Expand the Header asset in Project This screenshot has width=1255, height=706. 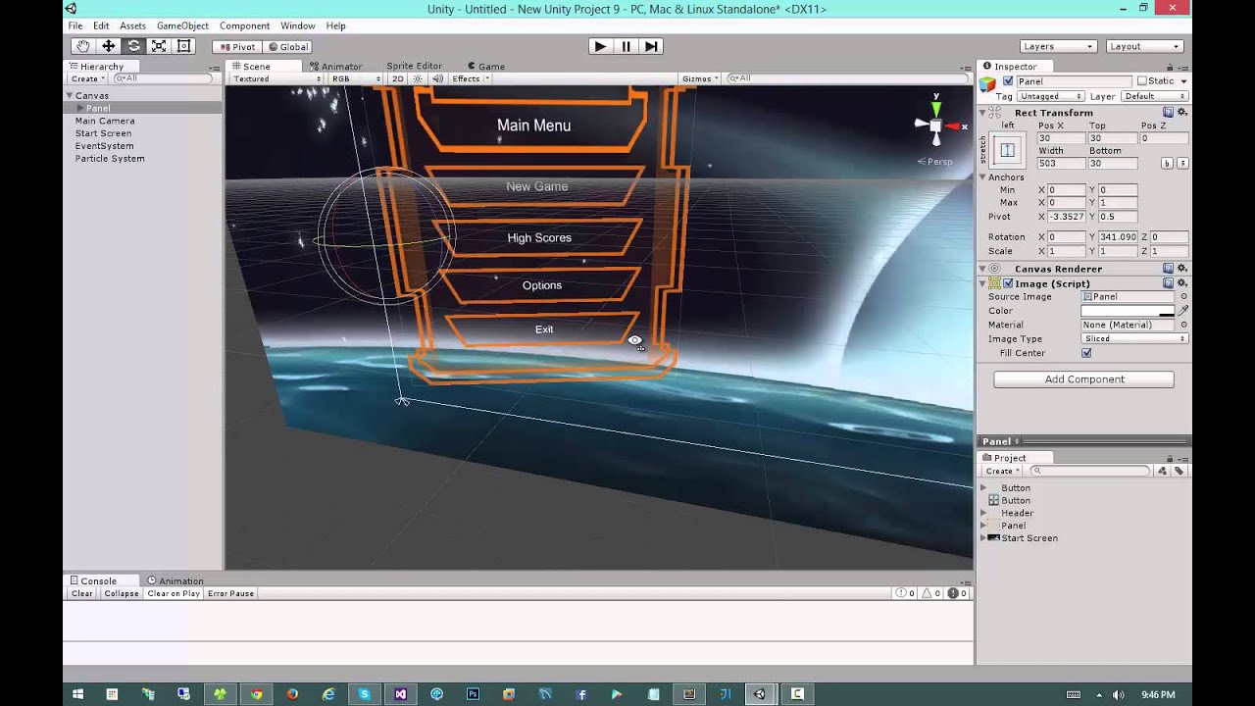click(x=983, y=513)
